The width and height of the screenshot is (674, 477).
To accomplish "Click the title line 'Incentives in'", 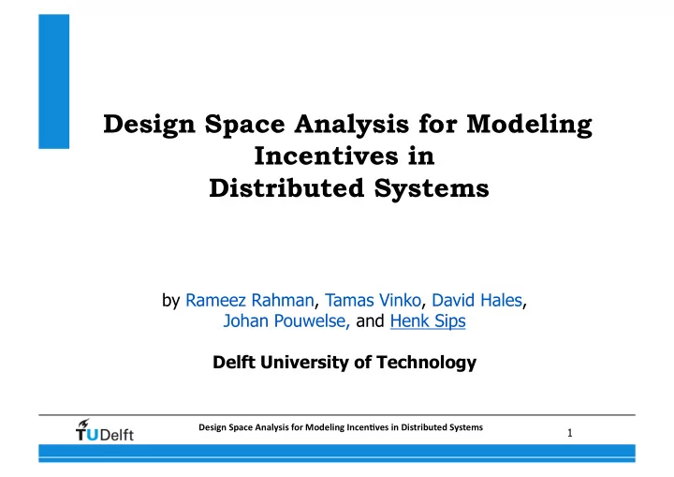I will pyautogui.click(x=344, y=156).
